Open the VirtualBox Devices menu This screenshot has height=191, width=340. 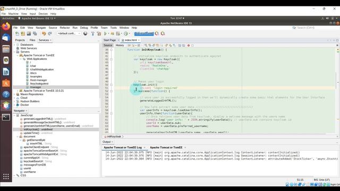point(43,14)
